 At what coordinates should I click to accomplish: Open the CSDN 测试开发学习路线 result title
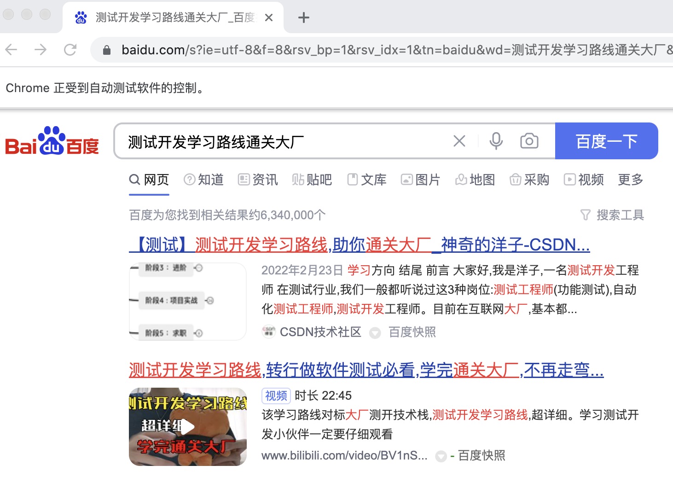coord(360,245)
